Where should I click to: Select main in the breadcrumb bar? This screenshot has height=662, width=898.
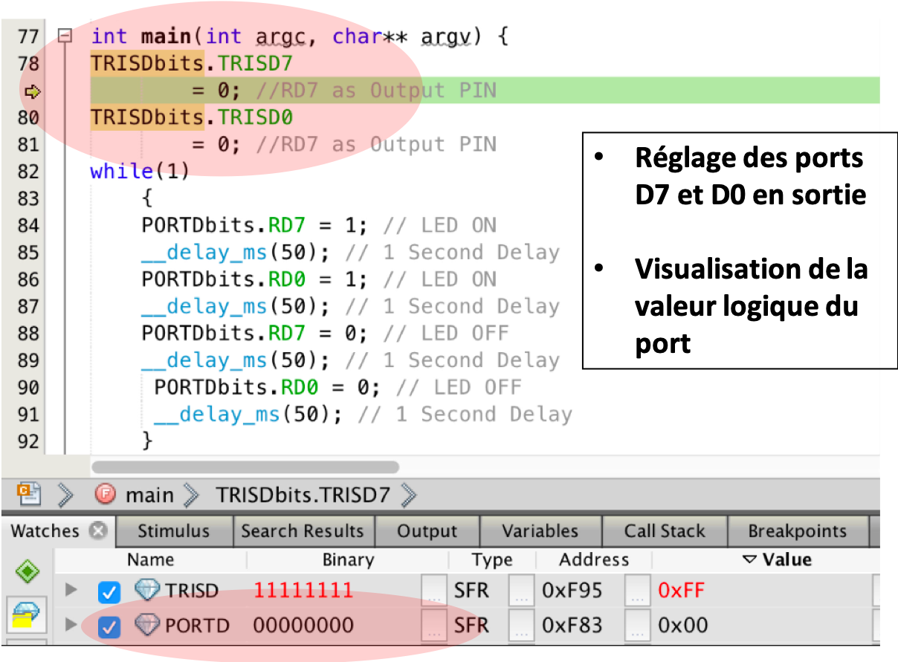click(x=149, y=495)
